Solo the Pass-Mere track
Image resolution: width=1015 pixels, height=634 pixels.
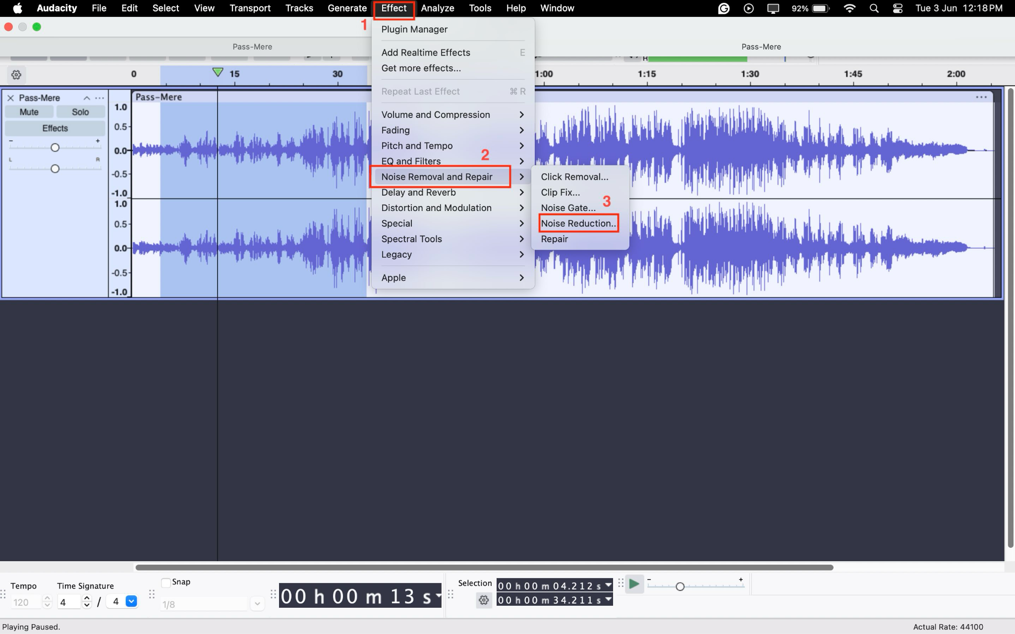click(x=80, y=112)
